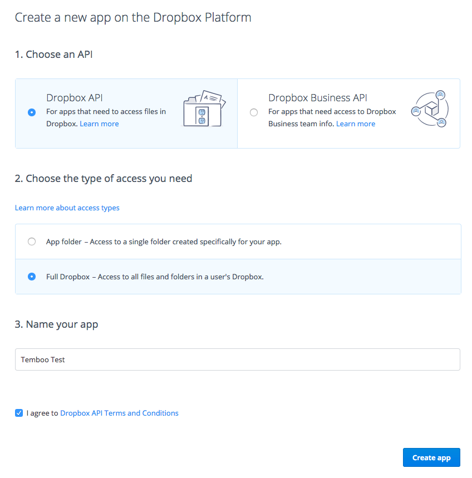Viewport: 472px width, 478px height.
Task: Uncheck the I agree terms checkbox
Action: tap(19, 413)
